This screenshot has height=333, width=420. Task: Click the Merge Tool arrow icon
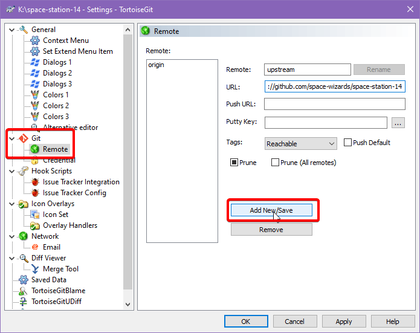tap(35, 269)
